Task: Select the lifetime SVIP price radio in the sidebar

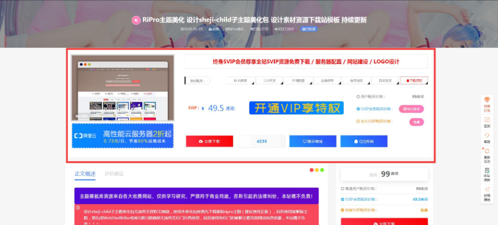Action: click(x=343, y=210)
